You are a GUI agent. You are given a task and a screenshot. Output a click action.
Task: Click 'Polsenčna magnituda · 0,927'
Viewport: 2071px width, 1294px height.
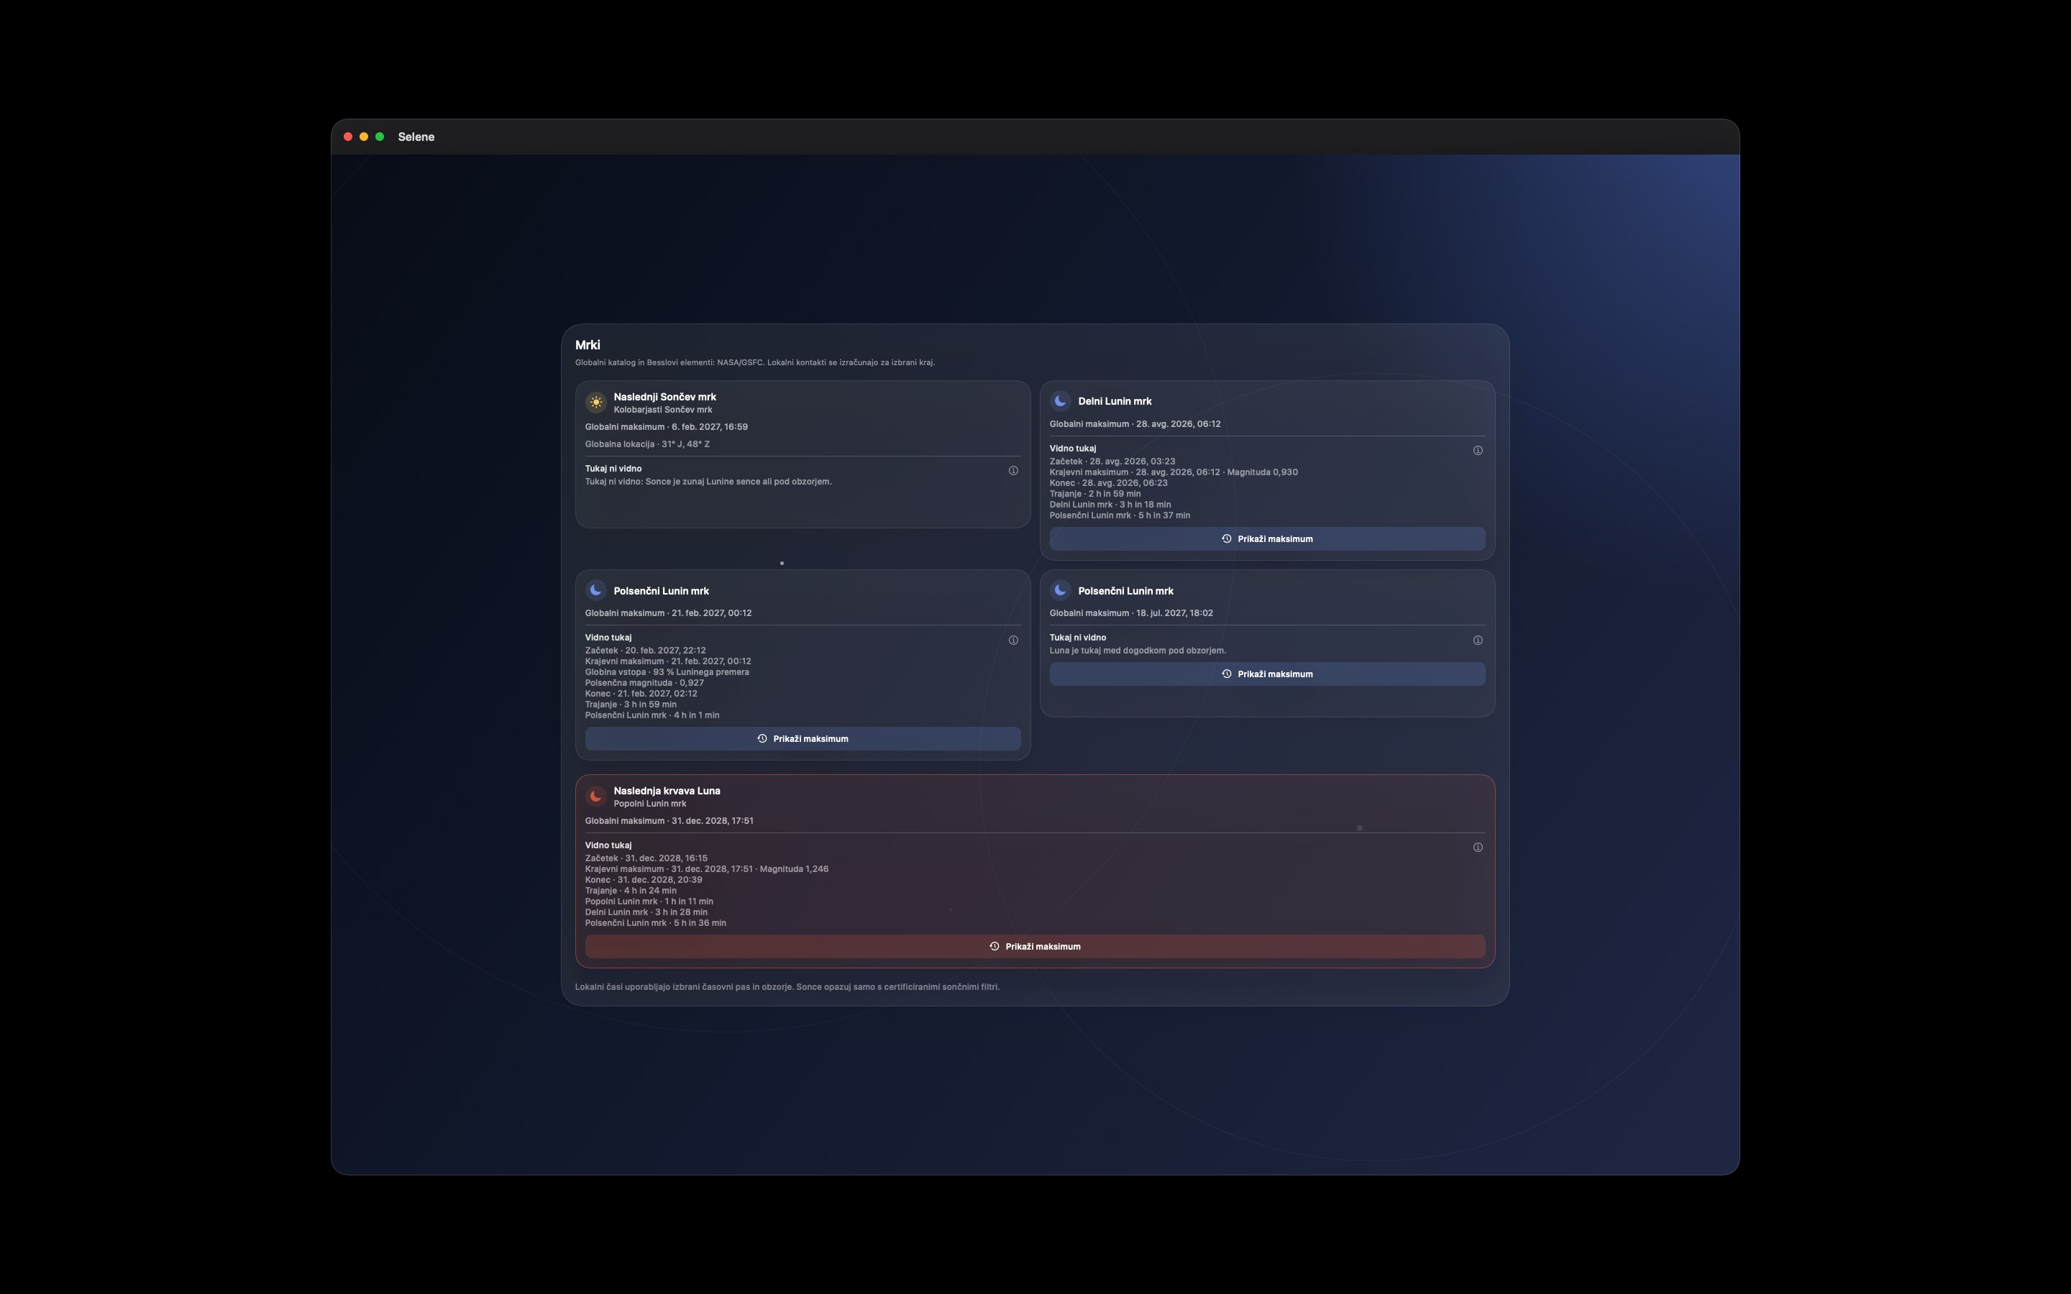click(645, 684)
